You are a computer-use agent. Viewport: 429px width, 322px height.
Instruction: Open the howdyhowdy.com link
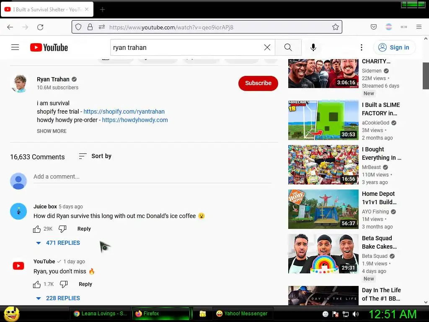[x=135, y=120]
